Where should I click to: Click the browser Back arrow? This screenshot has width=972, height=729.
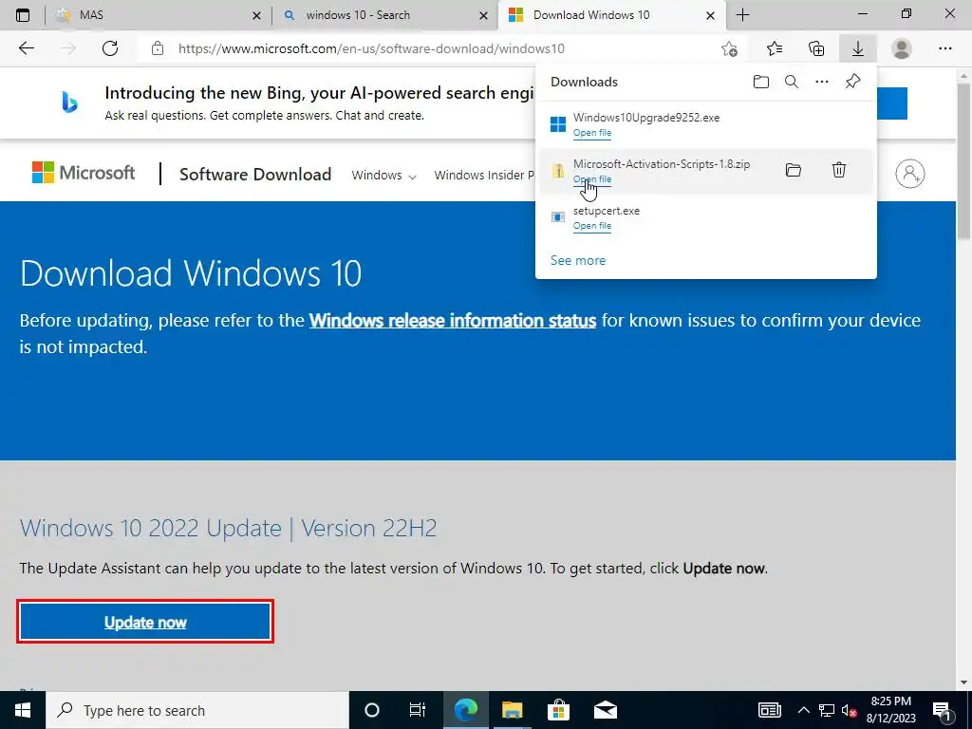pos(26,48)
